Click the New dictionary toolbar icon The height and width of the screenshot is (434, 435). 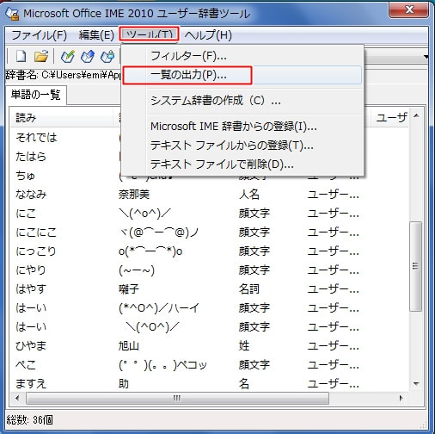coord(21,56)
